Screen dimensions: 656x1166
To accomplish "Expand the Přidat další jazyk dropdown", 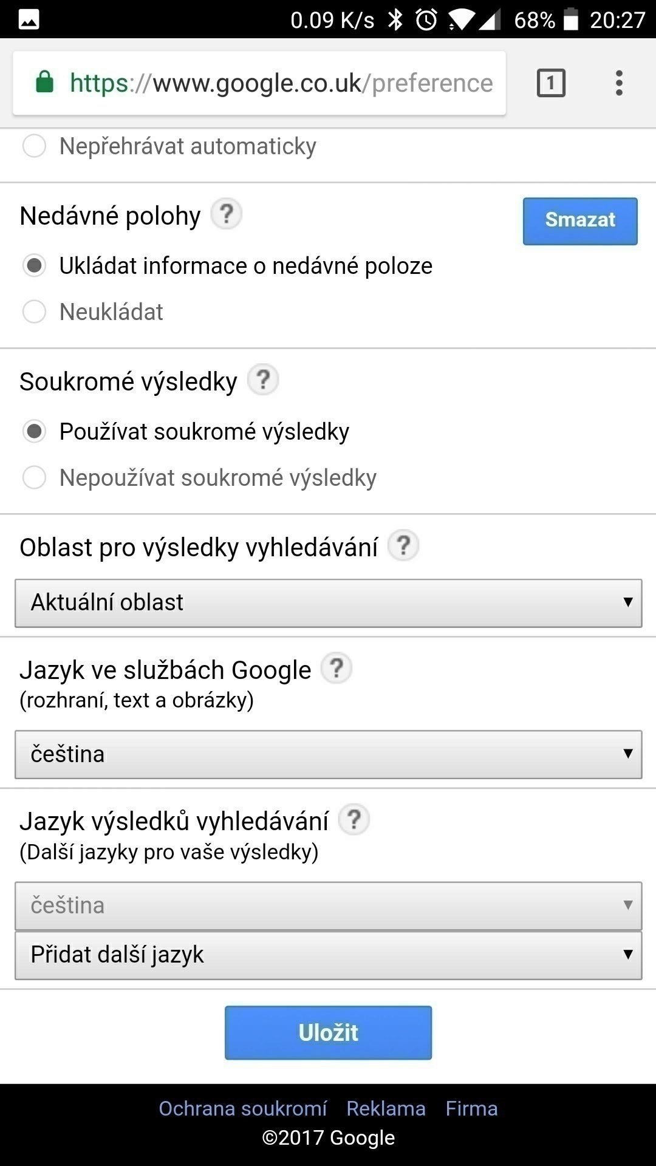I will (x=328, y=955).
